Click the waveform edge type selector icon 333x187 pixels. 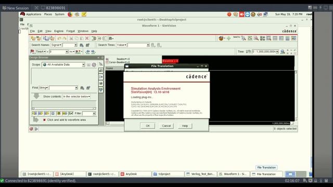pos(79,51)
